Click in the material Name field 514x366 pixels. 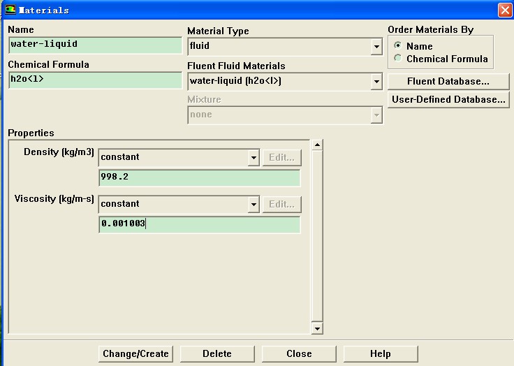(94, 45)
